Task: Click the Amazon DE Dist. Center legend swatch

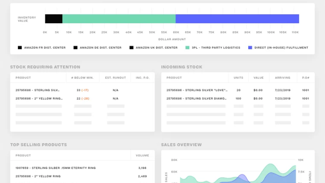Action: [76, 48]
